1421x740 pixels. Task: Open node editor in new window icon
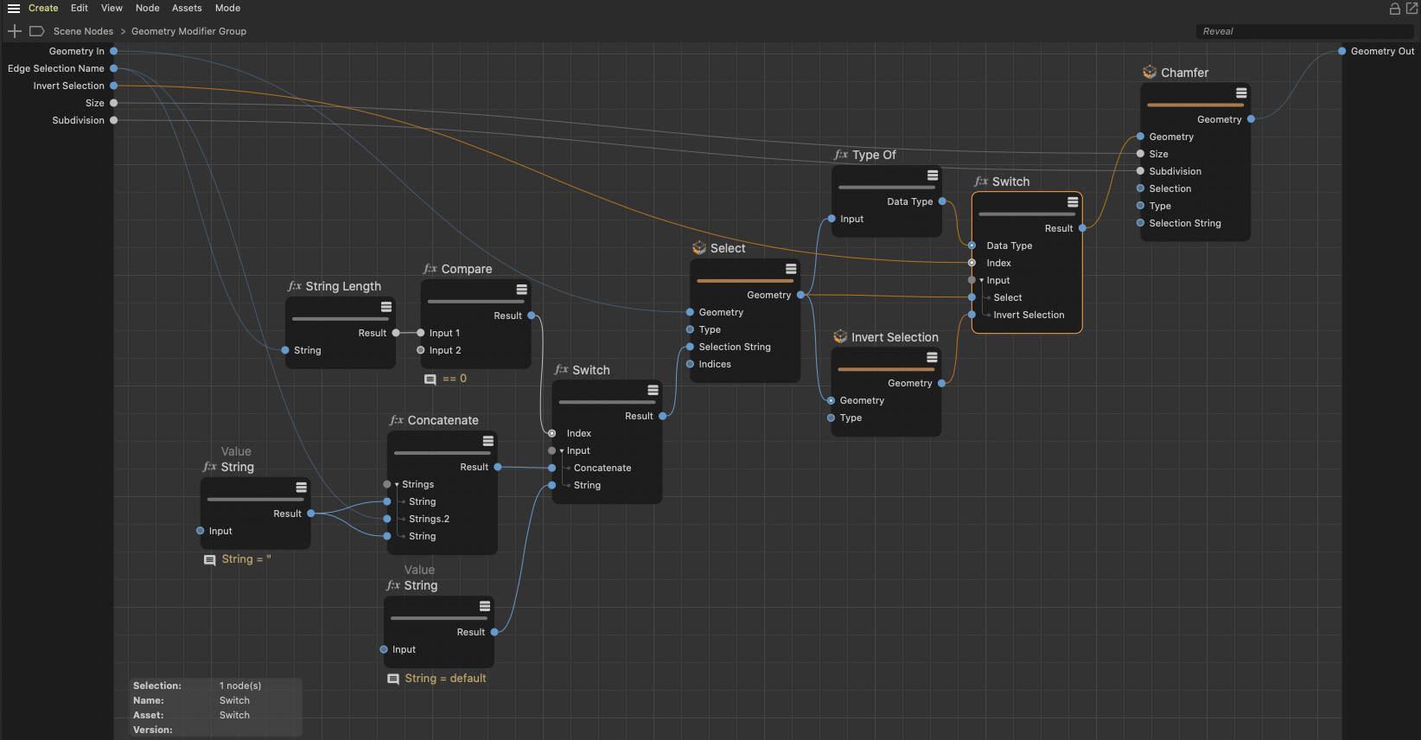[x=1411, y=9]
